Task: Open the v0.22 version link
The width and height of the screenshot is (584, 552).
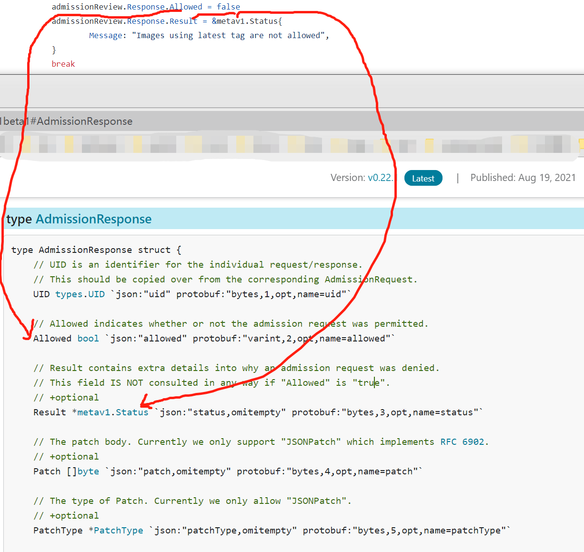Action: (381, 178)
